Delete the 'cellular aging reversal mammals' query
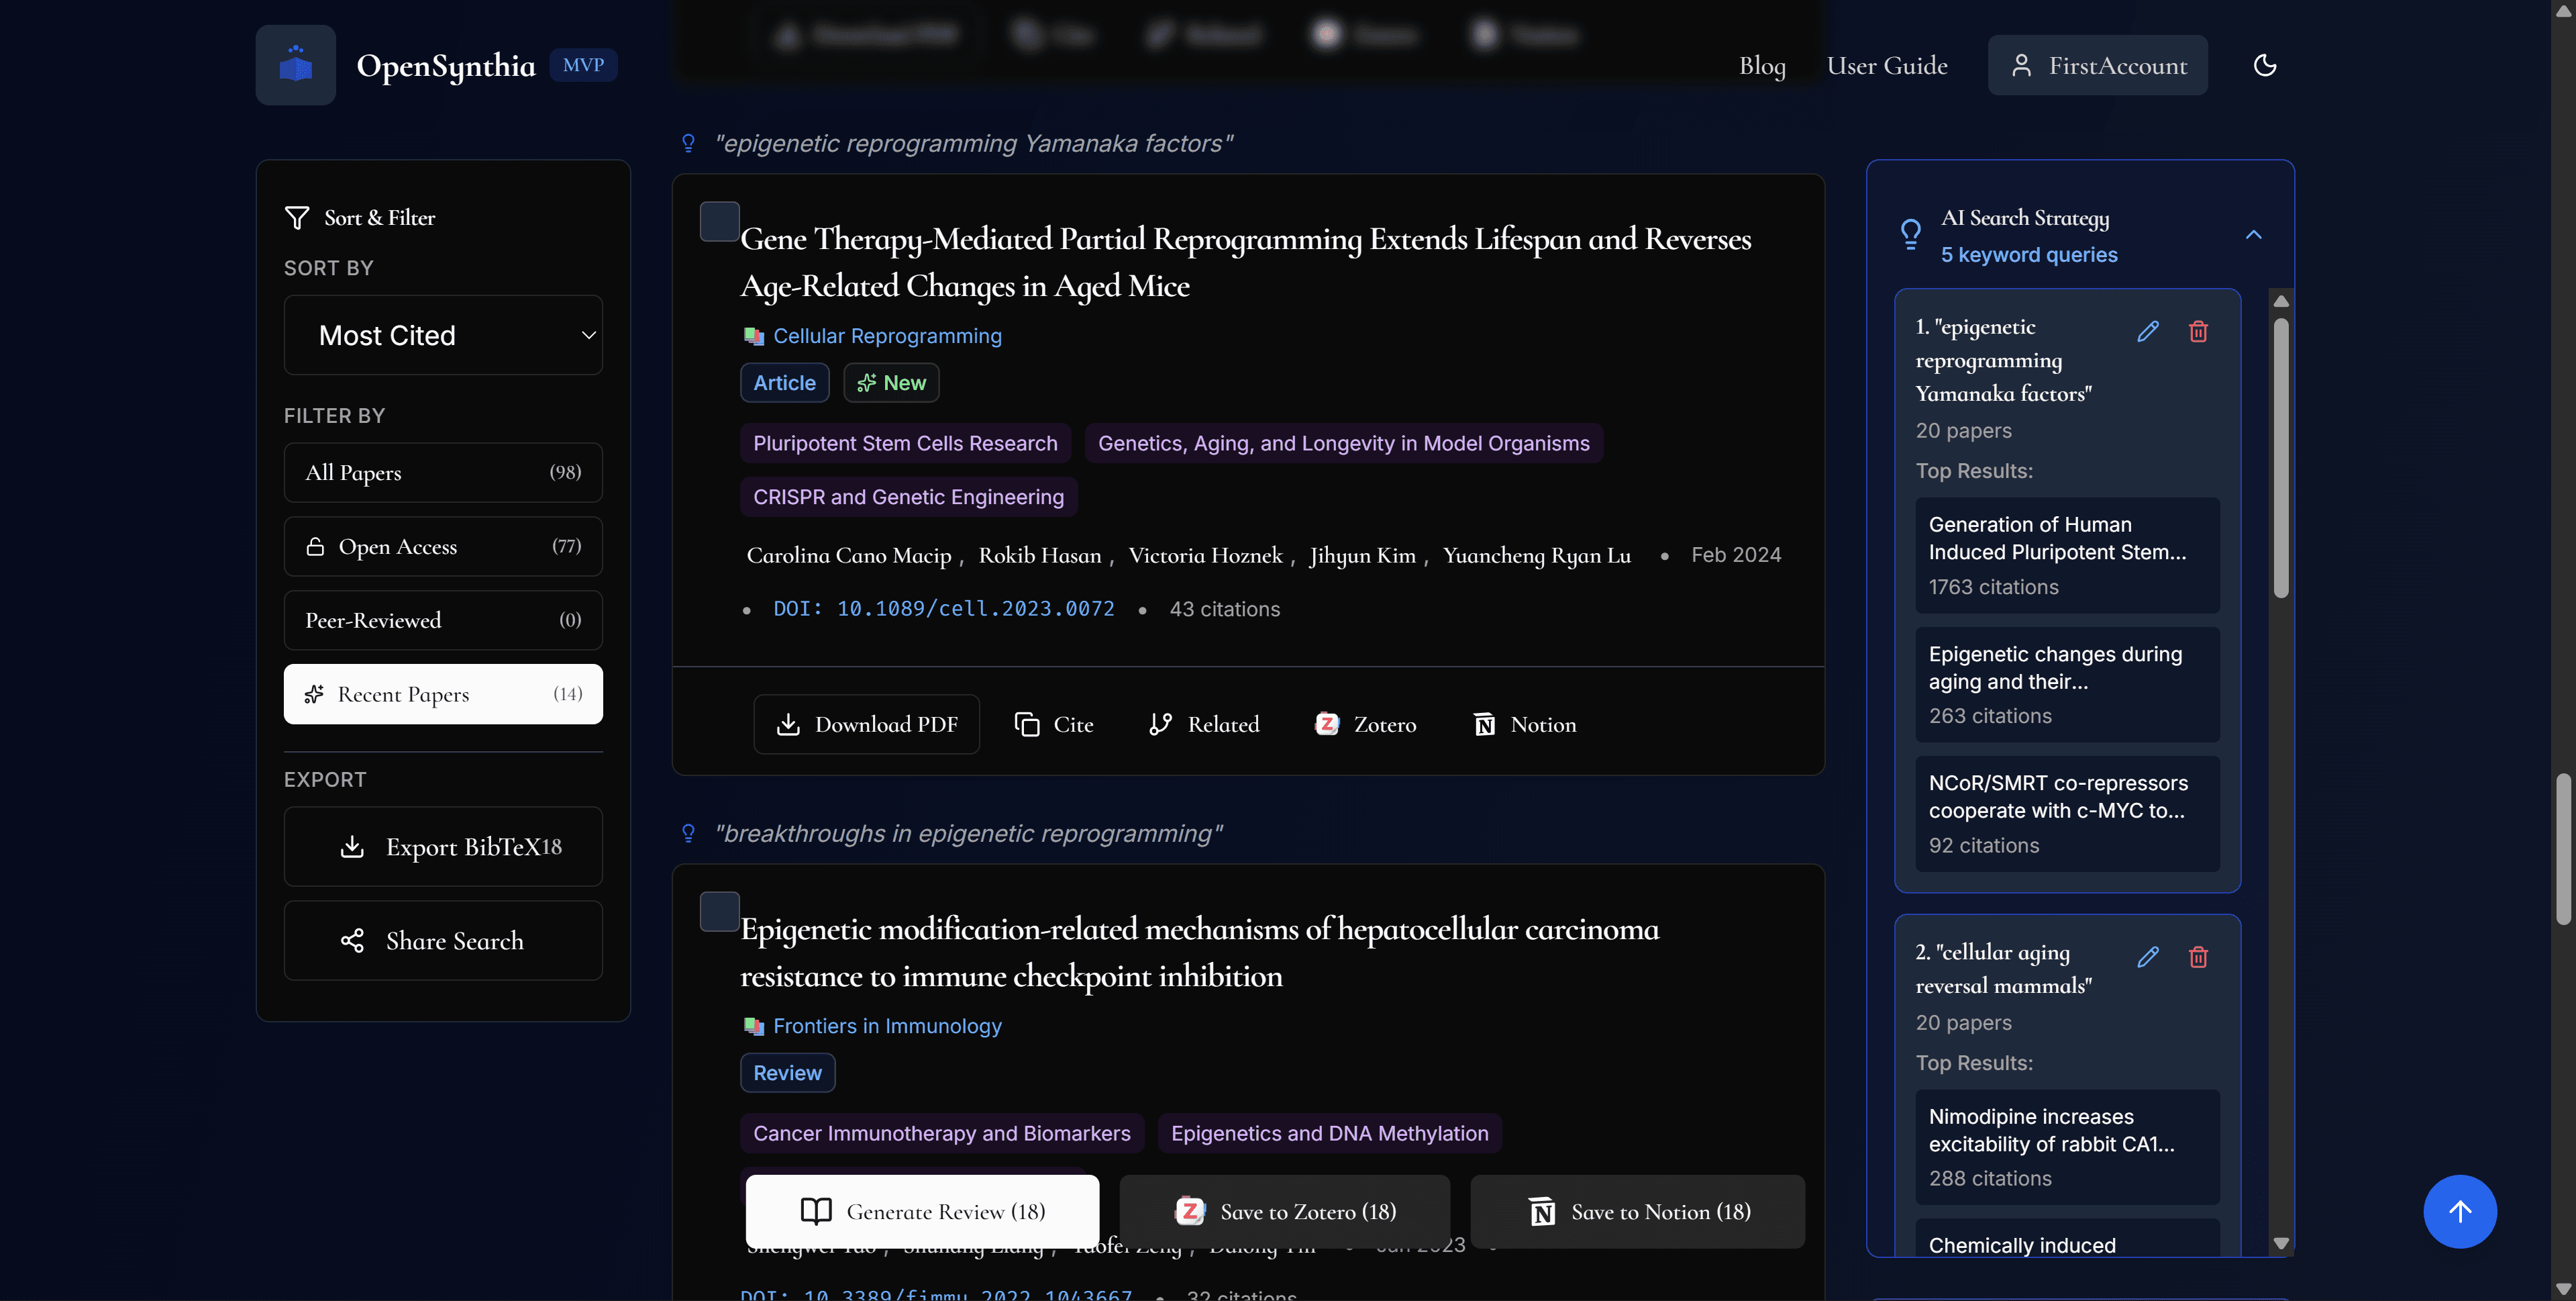 click(2198, 957)
